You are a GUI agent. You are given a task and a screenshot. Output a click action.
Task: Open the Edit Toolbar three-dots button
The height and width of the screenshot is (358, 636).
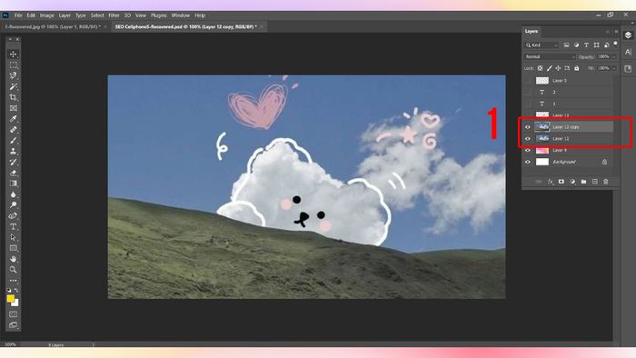pyautogui.click(x=14, y=280)
